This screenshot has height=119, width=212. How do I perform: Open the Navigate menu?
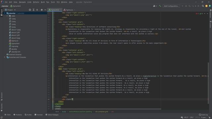click(x=22, y=2)
